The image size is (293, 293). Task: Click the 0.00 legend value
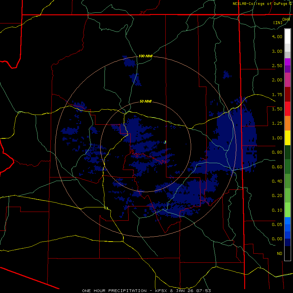click(x=277, y=239)
